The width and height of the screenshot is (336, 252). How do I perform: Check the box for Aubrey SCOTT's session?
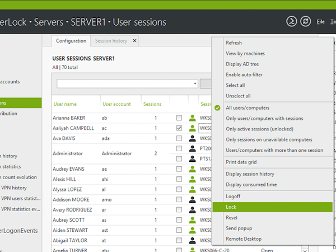pos(179,220)
